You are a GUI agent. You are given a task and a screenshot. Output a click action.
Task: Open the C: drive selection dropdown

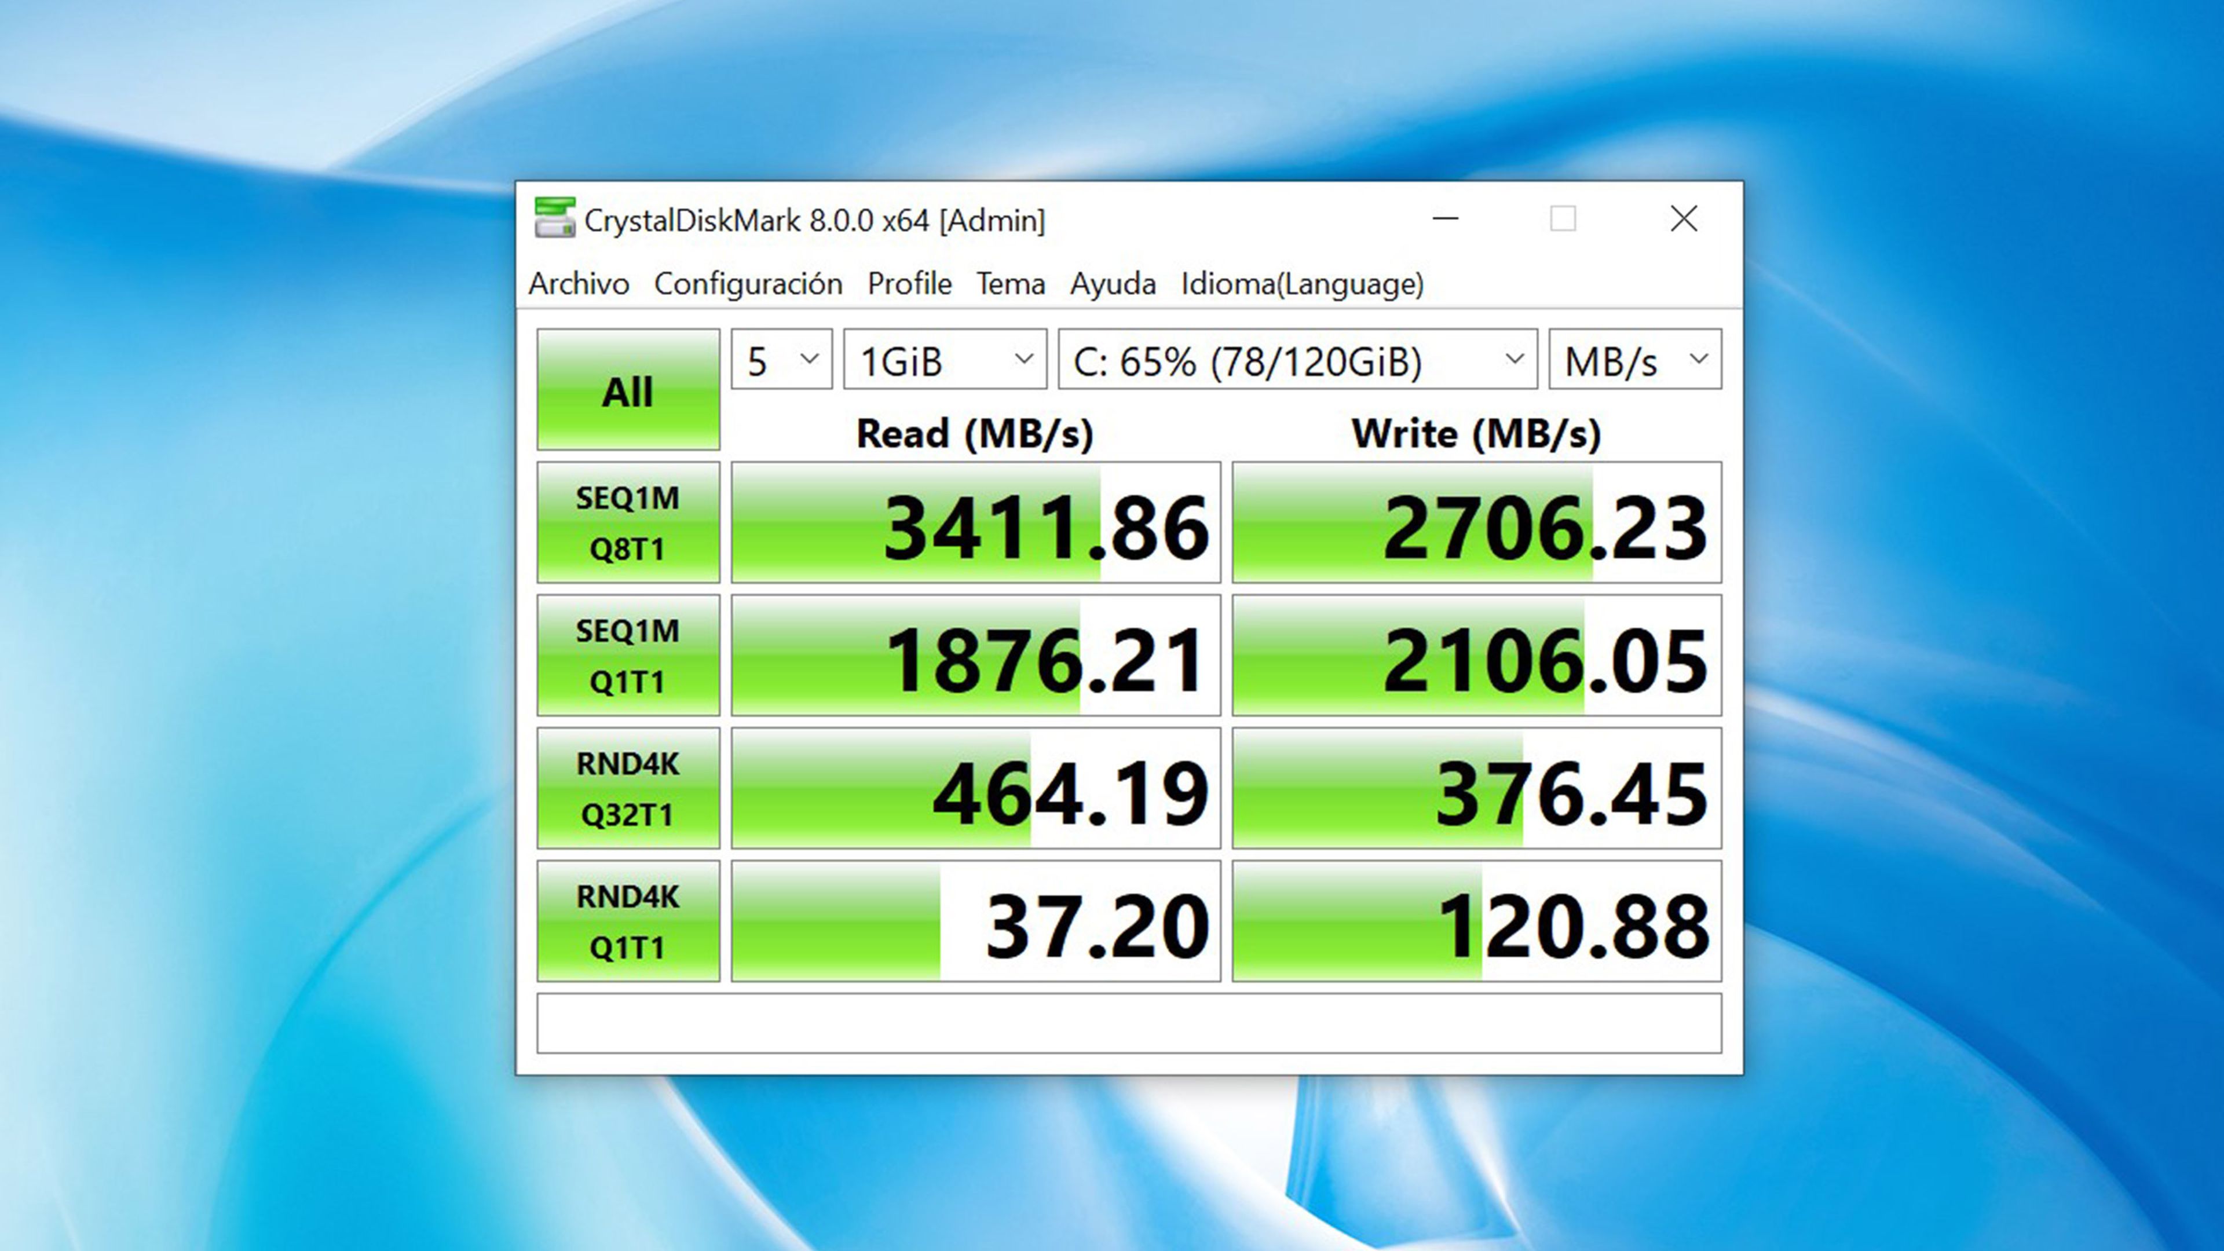1297,359
